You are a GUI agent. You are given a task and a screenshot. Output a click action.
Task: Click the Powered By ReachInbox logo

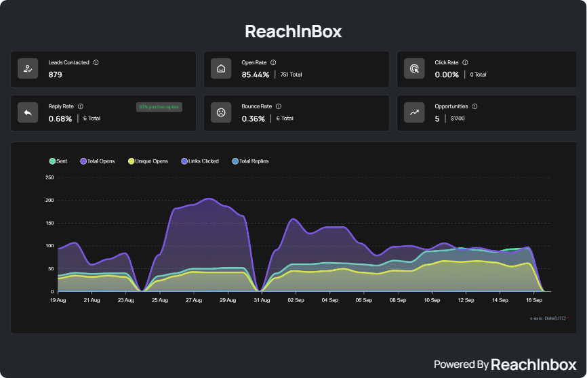(x=505, y=364)
